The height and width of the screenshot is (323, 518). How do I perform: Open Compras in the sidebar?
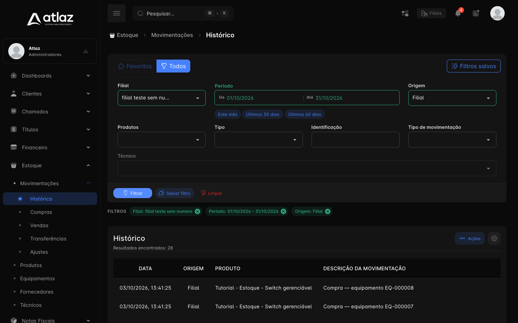41,212
